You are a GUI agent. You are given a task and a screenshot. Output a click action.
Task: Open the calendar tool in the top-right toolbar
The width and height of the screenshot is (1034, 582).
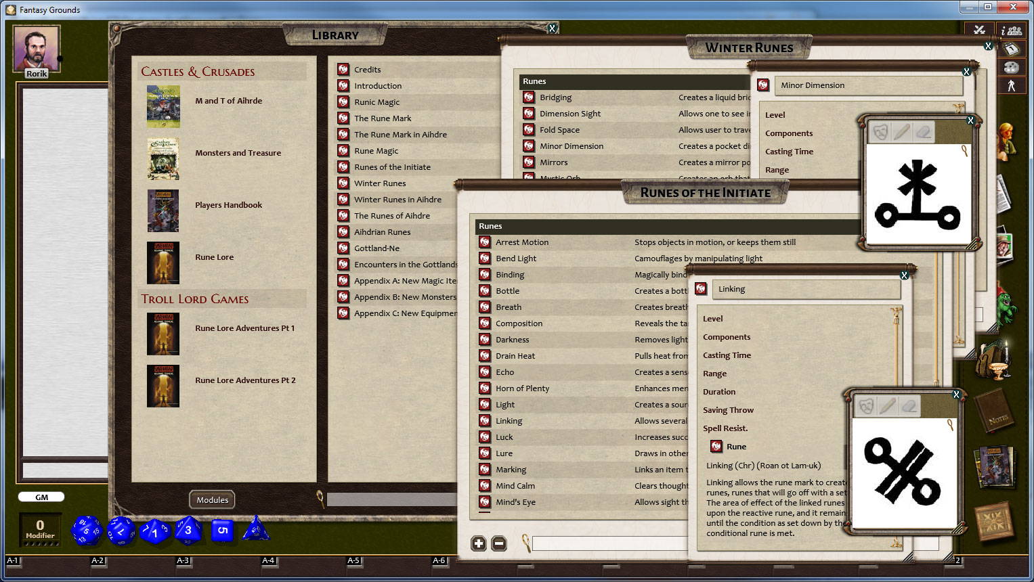coord(1011,48)
